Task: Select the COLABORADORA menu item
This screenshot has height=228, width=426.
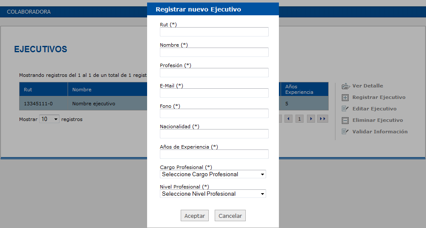Action: 29,12
